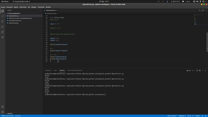Open the bash terminal selector

click(189, 71)
